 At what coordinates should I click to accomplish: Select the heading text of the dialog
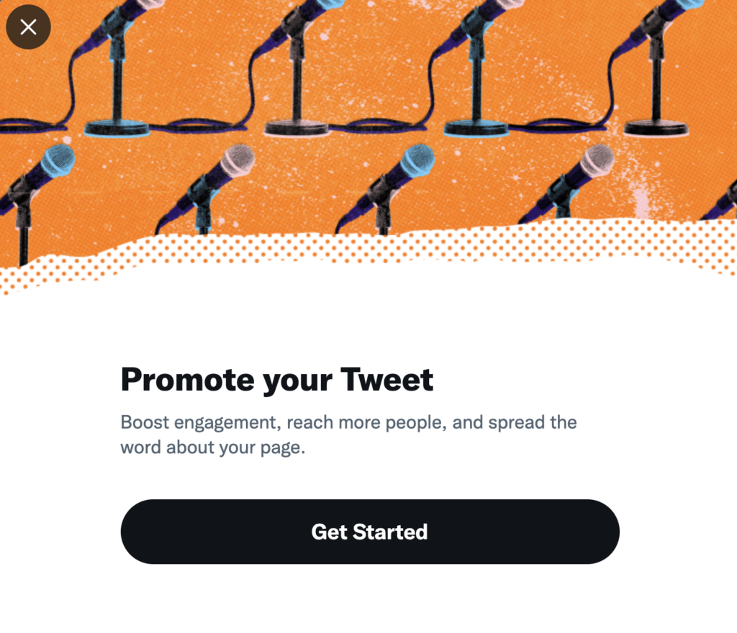(277, 379)
